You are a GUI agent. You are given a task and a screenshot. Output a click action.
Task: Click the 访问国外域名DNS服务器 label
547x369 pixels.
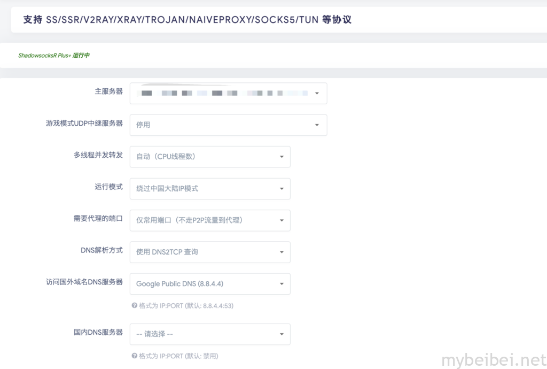[84, 282]
